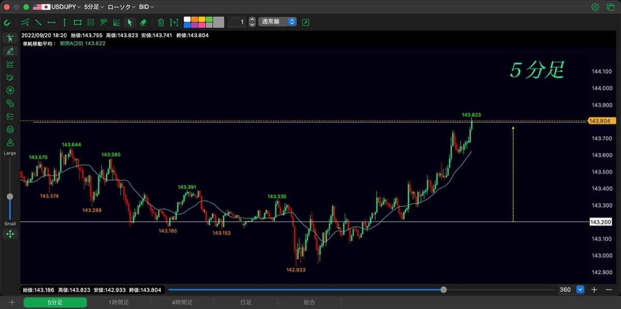This screenshot has height=309, width=621.
Task: Click the line width stepper arrows
Action: 252,22
